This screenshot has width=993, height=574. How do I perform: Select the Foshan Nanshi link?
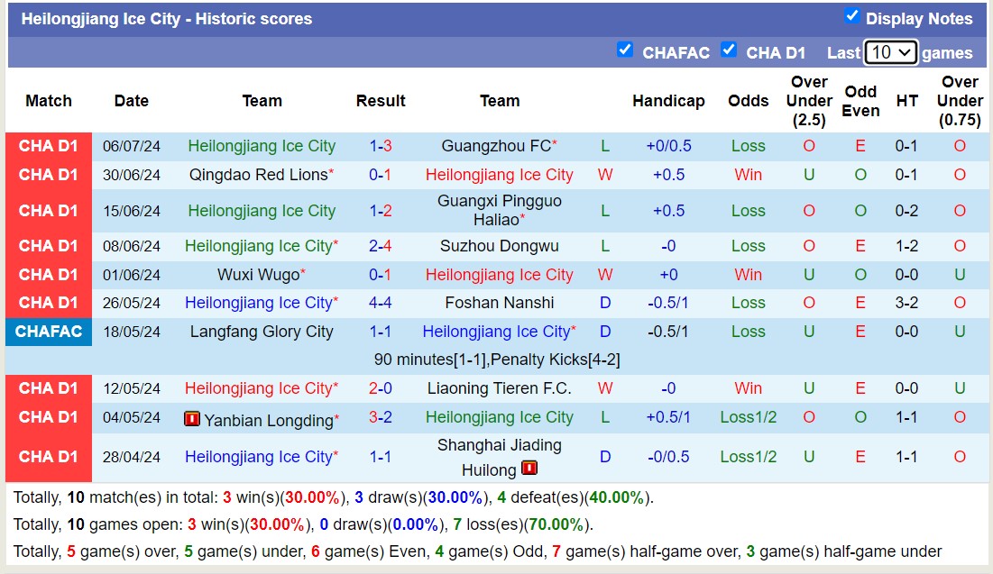coord(500,303)
